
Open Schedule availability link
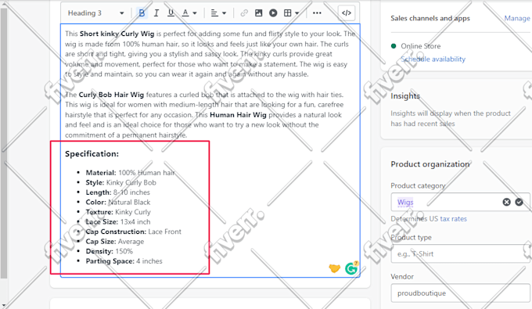[433, 59]
